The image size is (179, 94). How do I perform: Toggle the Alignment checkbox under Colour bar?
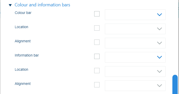click(x=97, y=42)
